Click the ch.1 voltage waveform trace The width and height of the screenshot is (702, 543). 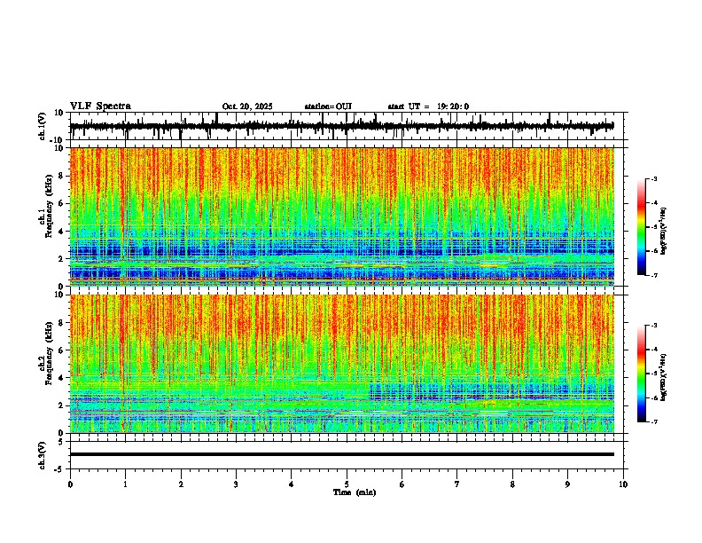point(341,126)
